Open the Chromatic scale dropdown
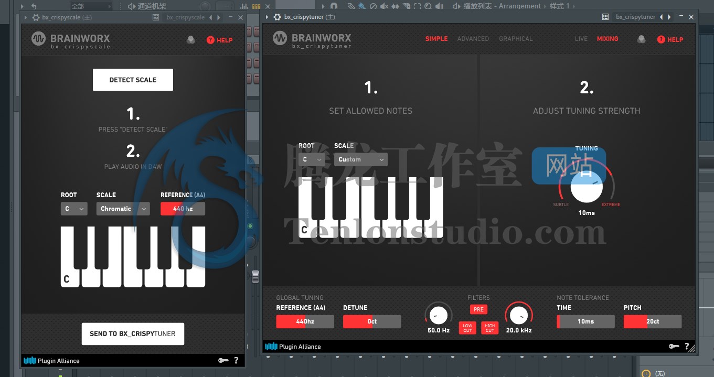Image resolution: width=714 pixels, height=377 pixels. tap(123, 209)
